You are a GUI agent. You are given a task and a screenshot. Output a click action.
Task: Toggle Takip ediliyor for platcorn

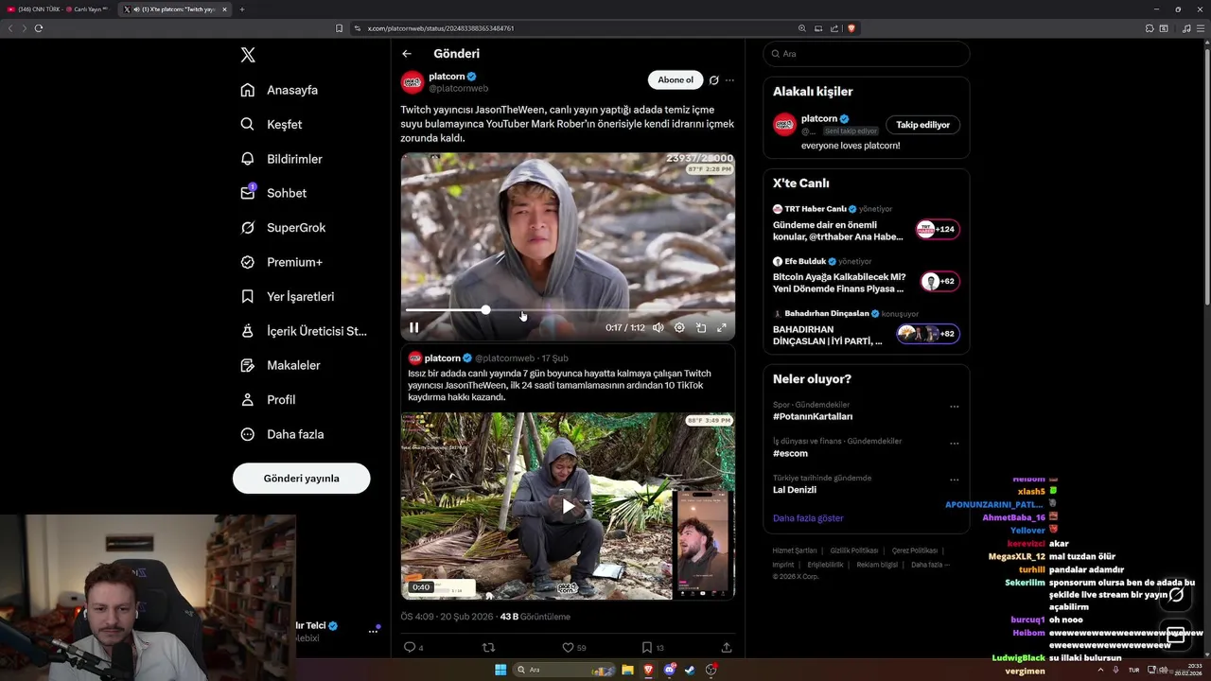click(x=922, y=125)
